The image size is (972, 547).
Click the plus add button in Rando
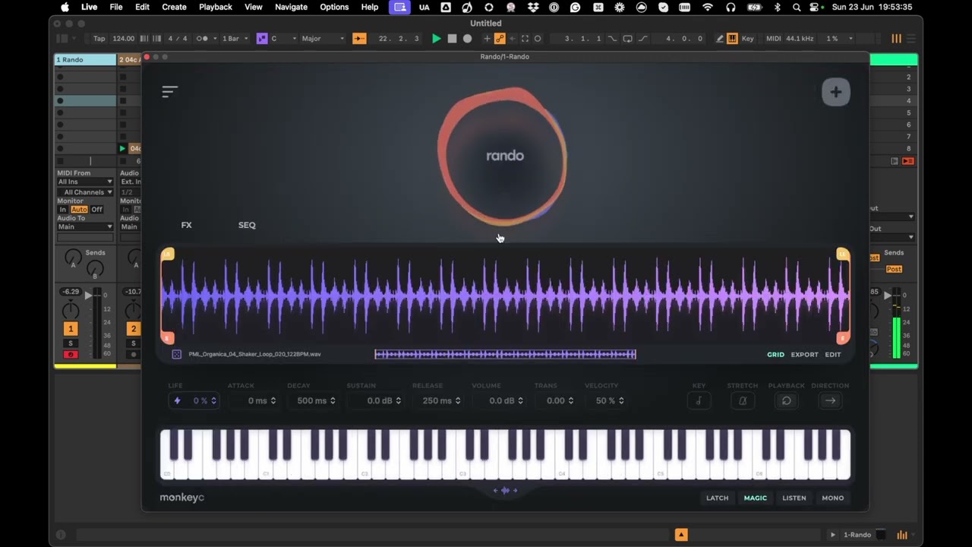pos(835,92)
